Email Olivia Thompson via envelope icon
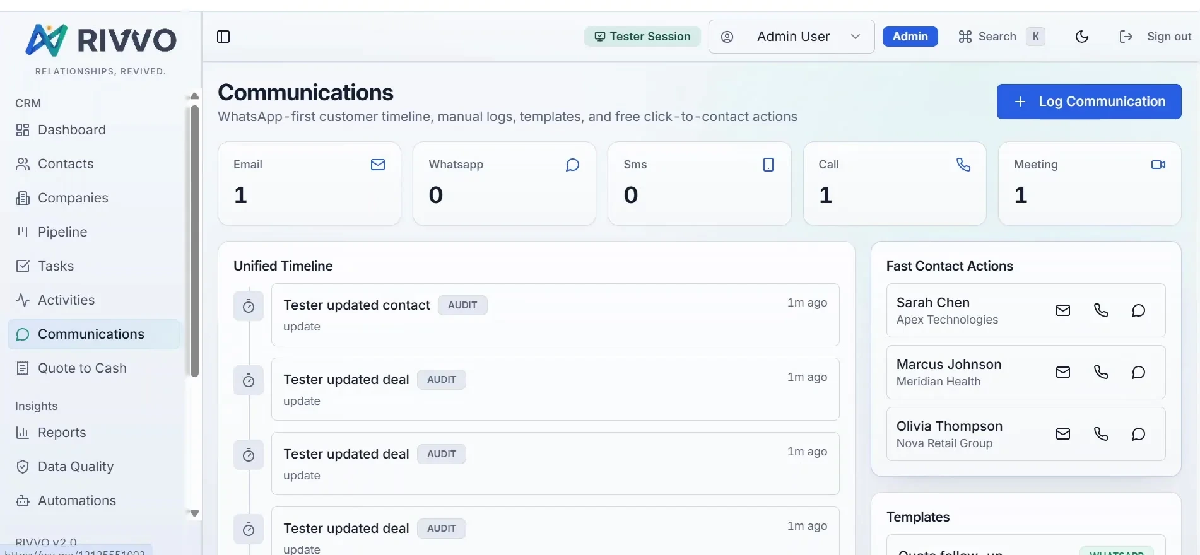The width and height of the screenshot is (1200, 555). click(1063, 434)
